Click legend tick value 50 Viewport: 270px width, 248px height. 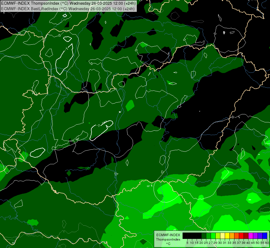(258, 243)
